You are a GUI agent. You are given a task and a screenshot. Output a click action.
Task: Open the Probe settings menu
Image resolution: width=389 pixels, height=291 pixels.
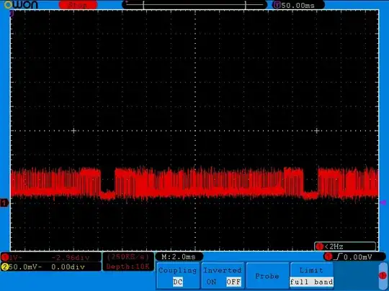[x=267, y=276]
